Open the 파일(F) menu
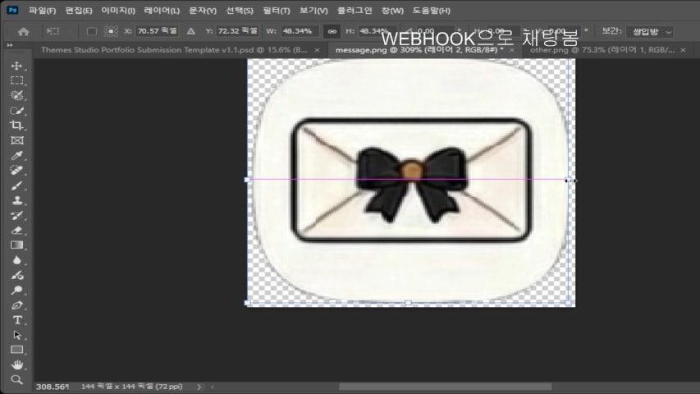 42,11
